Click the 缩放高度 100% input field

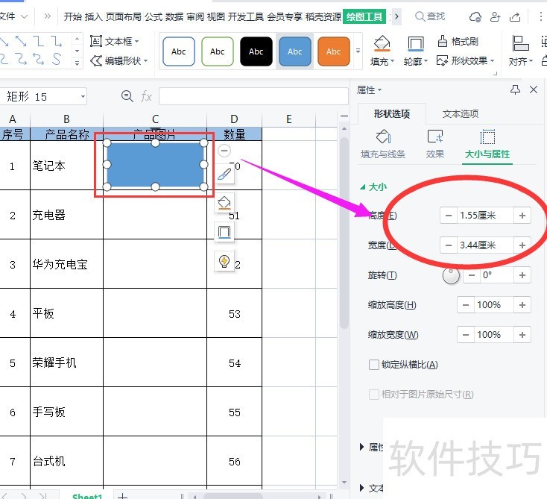[489, 305]
